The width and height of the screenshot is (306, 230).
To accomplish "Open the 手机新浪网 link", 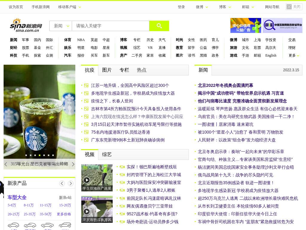I will point(41,7).
